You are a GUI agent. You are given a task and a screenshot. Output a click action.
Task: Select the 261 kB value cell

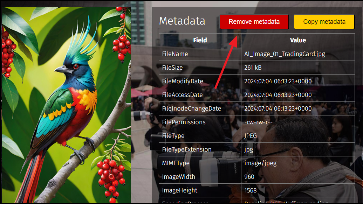coord(298,68)
